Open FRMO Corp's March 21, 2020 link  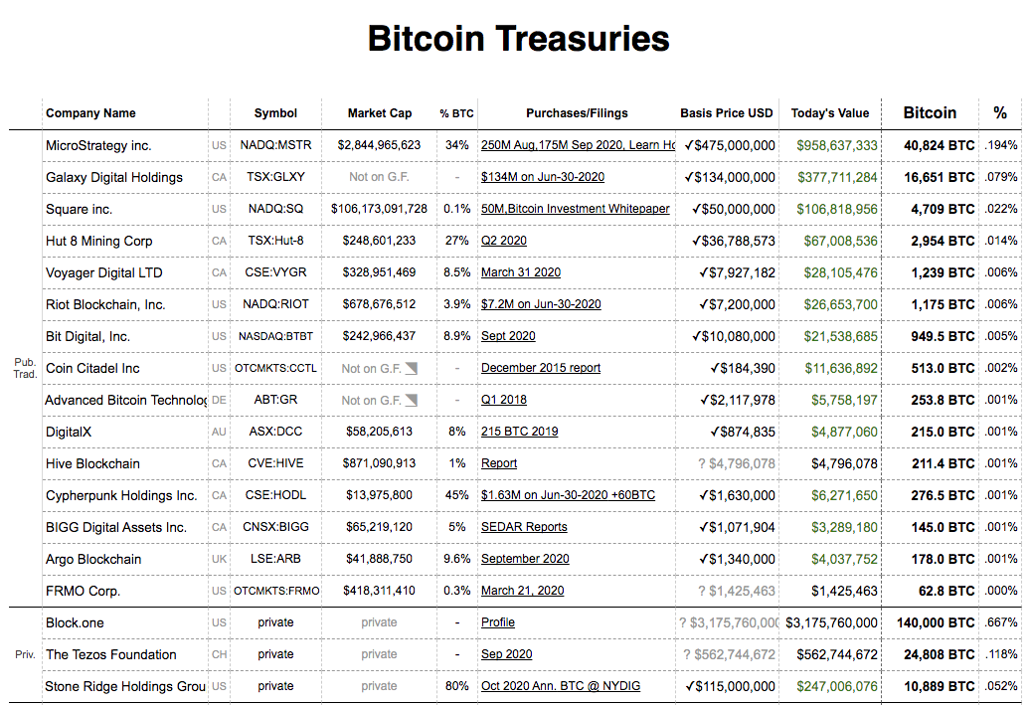523,591
